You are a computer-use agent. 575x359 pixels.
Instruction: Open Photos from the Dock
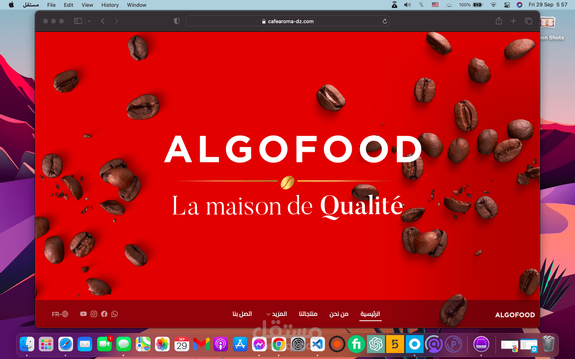tap(163, 344)
